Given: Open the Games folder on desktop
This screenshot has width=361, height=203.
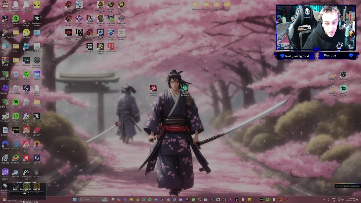Looking at the screenshot, I should 37,103.
